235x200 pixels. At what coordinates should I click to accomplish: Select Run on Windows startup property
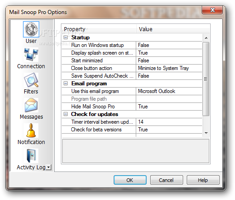point(99,45)
